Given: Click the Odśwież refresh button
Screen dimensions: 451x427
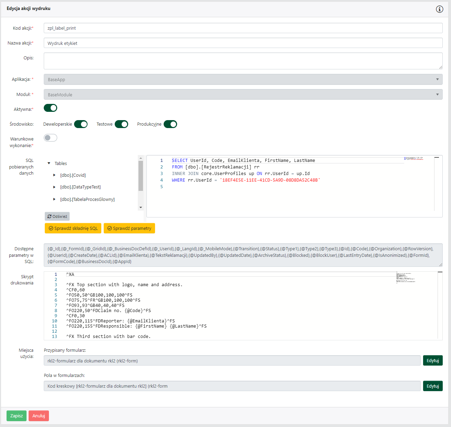Looking at the screenshot, I should point(57,216).
